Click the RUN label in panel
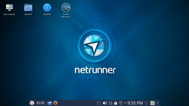189x106 pixels. (x=40, y=103)
